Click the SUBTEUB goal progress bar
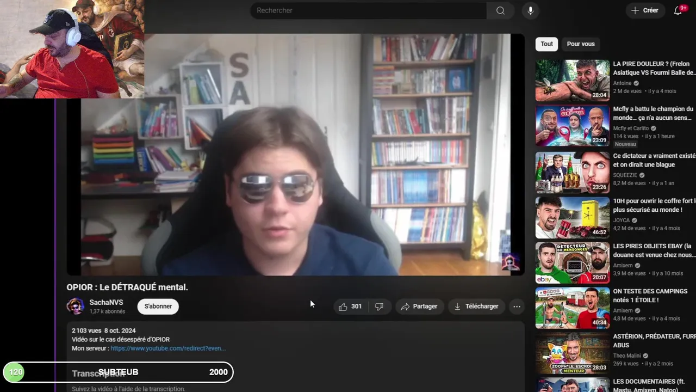The width and height of the screenshot is (696, 392). click(x=119, y=372)
